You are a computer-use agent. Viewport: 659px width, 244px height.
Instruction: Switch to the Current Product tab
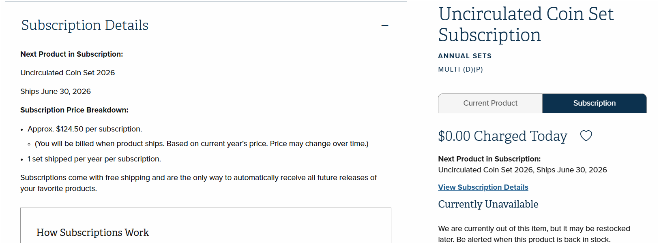coord(490,103)
